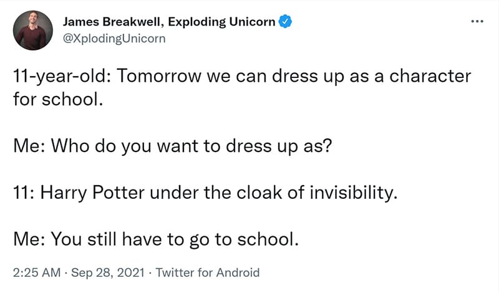499x293 pixels.
Task: Click the word "Tomorrow" in the tweet
Action: click(x=159, y=76)
